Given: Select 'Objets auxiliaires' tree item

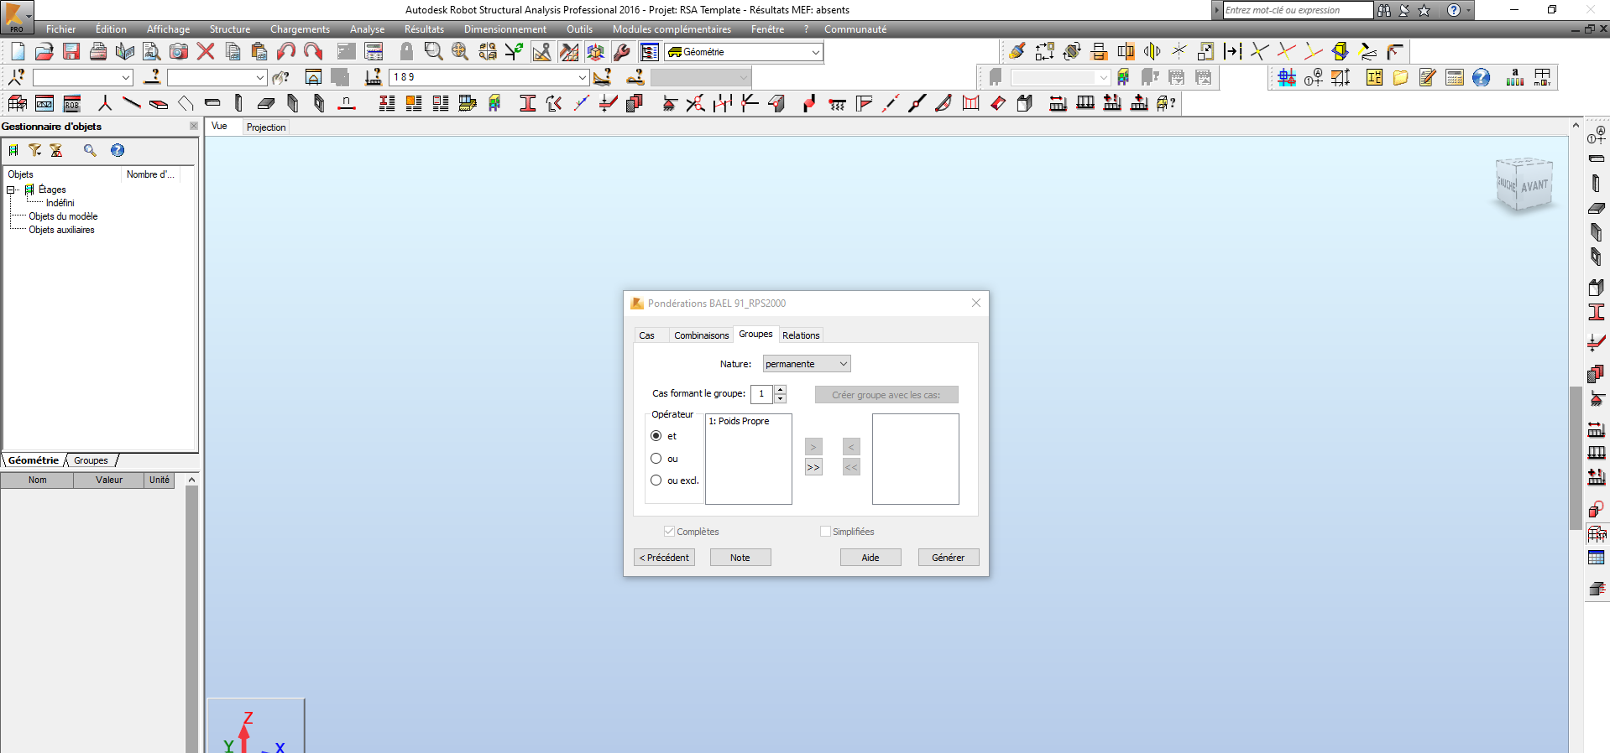Looking at the screenshot, I should click(x=61, y=230).
